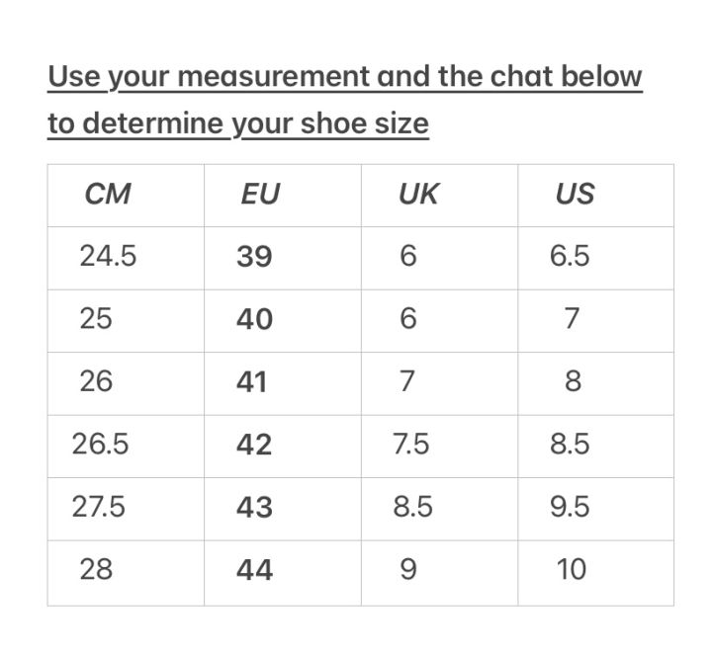Click EU size 39 in the table

coord(254,257)
